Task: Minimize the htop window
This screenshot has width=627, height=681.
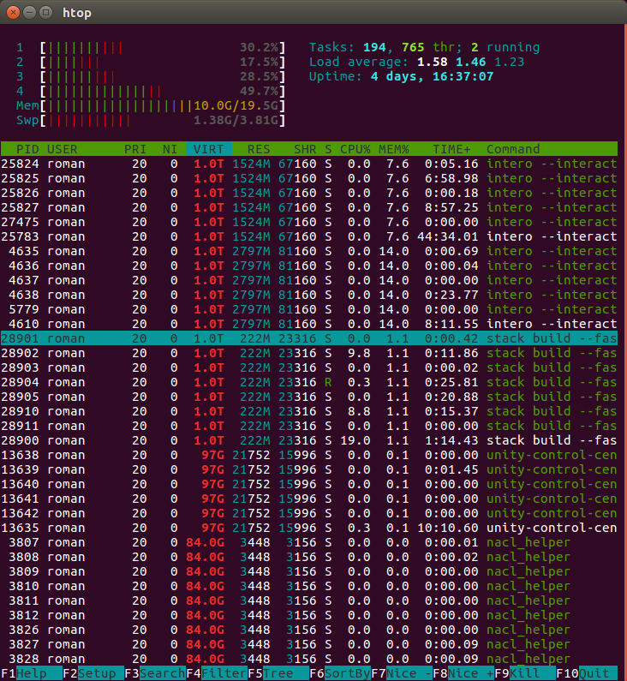Action: pos(29,13)
